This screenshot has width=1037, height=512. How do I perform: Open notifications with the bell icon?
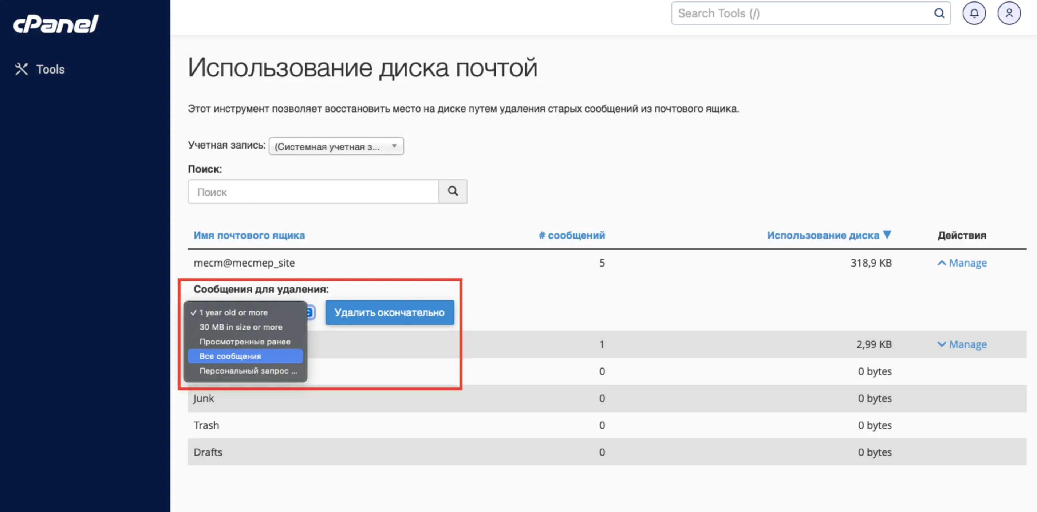click(974, 13)
